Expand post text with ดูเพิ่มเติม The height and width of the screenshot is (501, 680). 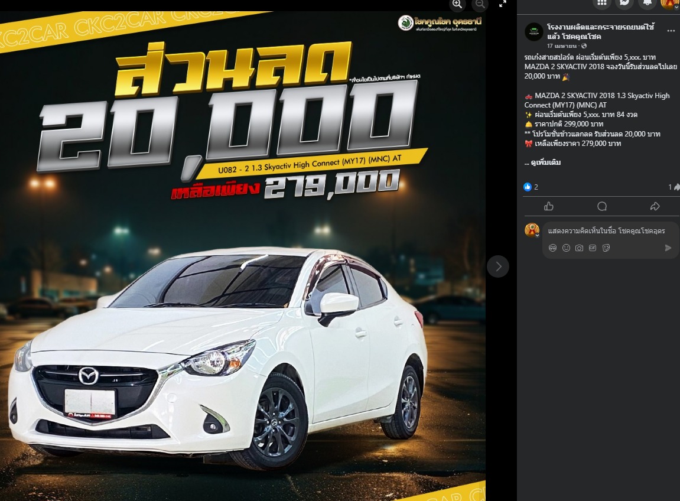[545, 162]
